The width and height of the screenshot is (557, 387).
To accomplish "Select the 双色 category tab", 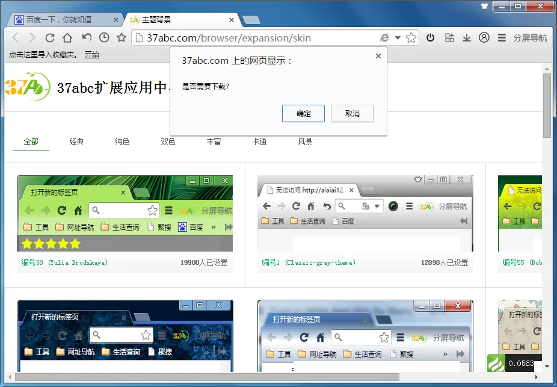I will click(168, 141).
